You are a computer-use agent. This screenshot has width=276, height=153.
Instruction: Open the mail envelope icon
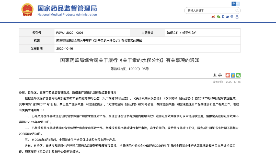pyautogui.click(x=227, y=17)
